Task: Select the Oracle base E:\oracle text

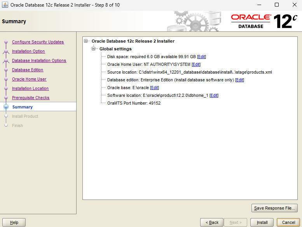Action: (x=128, y=88)
